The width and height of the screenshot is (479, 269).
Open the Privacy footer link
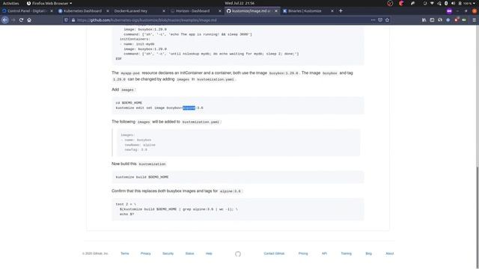145,254
